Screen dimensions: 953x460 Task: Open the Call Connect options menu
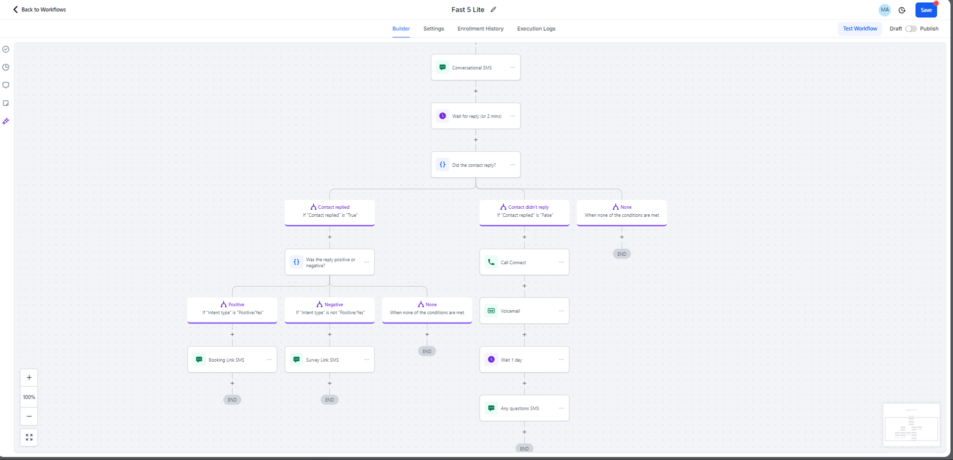561,262
